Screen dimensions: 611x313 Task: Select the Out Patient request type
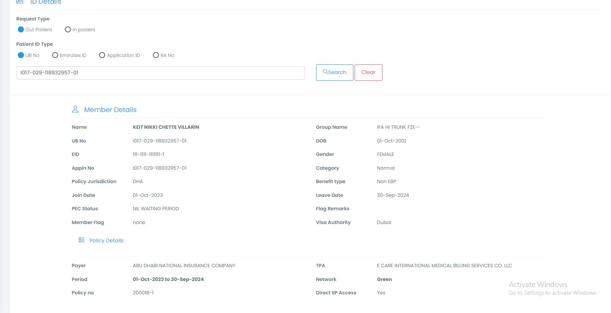21,29
